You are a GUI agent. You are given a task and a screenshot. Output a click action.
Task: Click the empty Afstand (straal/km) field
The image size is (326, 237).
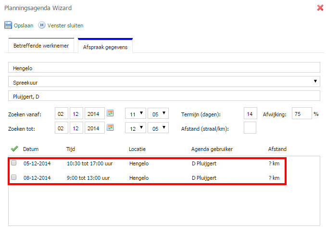pos(250,128)
